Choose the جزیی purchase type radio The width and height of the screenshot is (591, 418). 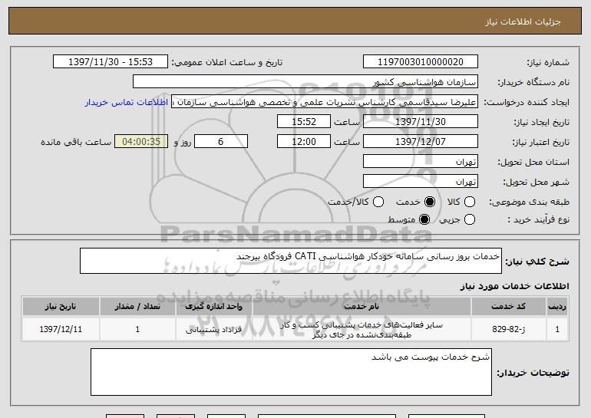click(469, 219)
